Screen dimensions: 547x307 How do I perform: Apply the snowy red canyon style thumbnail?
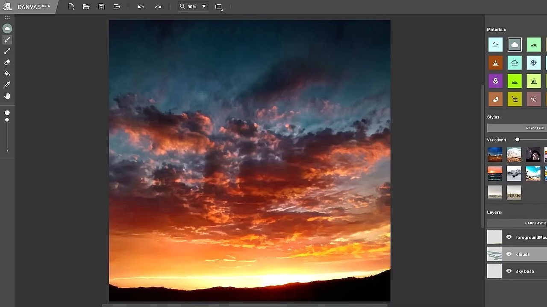point(514,155)
